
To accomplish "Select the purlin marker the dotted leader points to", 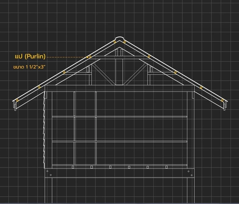I will pos(89,57).
